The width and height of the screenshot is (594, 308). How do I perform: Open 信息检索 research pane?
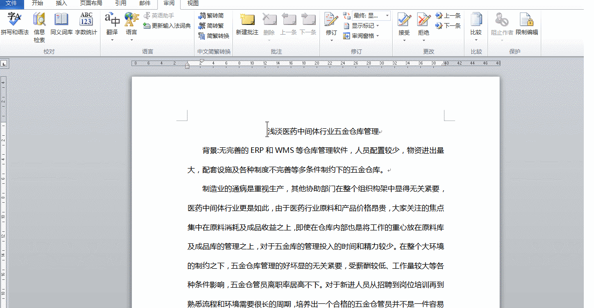(39, 28)
